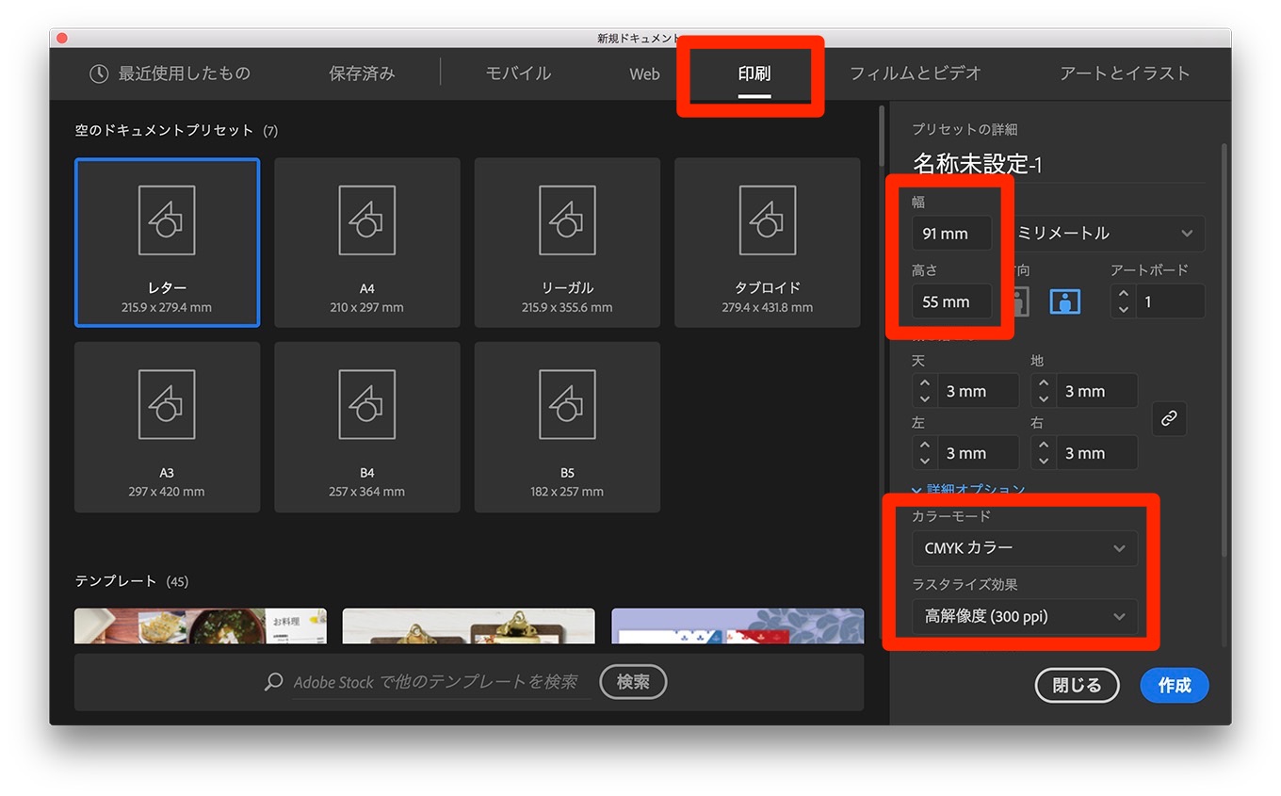Image resolution: width=1281 pixels, height=796 pixels.
Task: Switch to the モバイル tab
Action: click(518, 73)
